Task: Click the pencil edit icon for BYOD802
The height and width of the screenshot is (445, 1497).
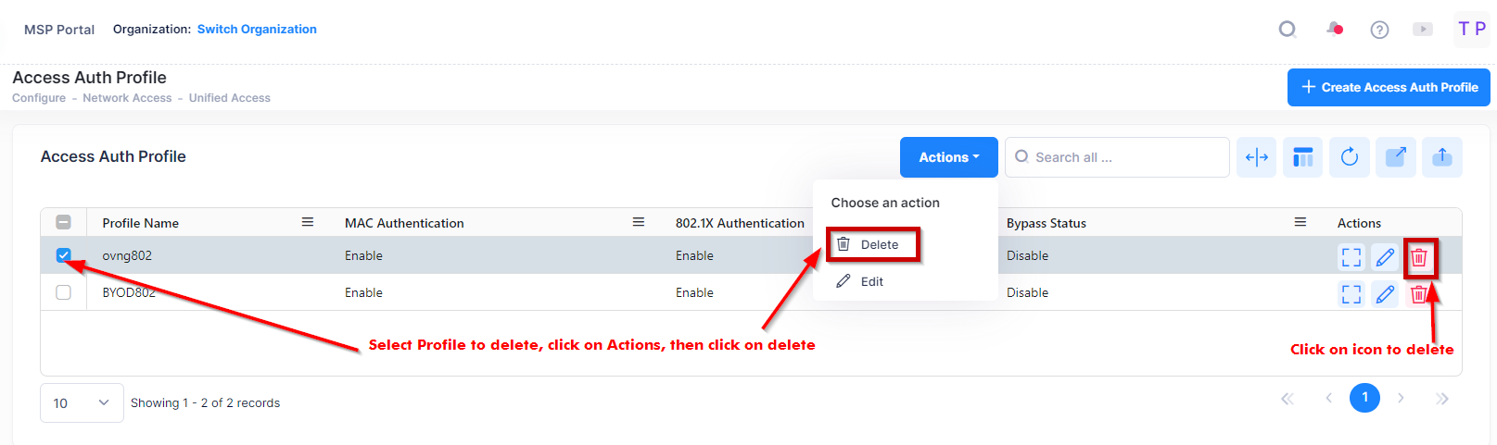Action: pos(1385,294)
